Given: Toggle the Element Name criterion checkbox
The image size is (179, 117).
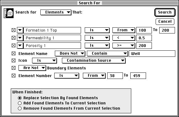Looking at the screenshot, I should point(14,53).
